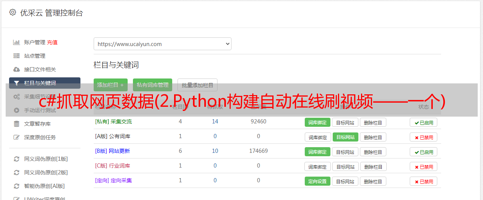
Task: Click the database icon for 文章暂存库
Action: [x=16, y=124]
